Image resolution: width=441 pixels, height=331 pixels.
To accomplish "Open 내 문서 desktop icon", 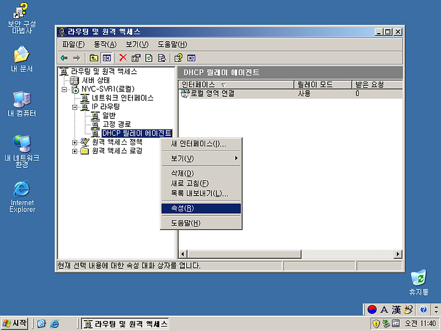I will pyautogui.click(x=21, y=59).
